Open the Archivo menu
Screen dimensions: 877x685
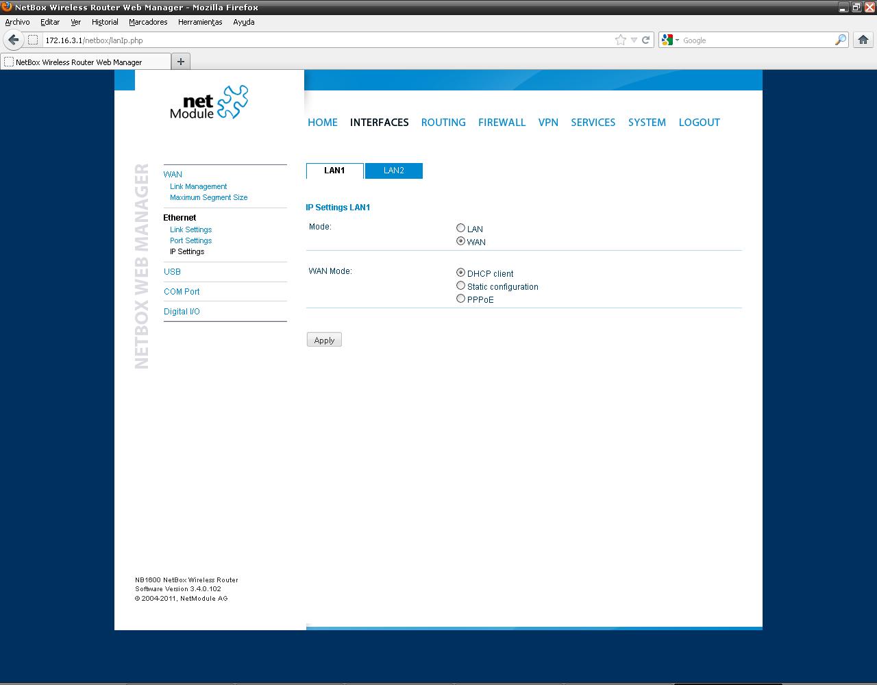(17, 22)
